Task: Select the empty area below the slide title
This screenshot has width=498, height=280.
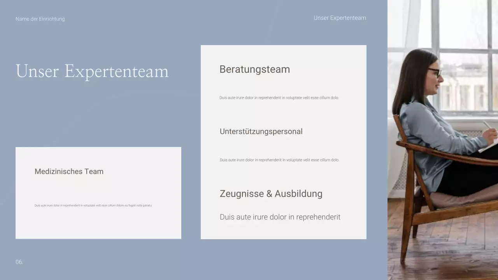Action: tap(97, 113)
